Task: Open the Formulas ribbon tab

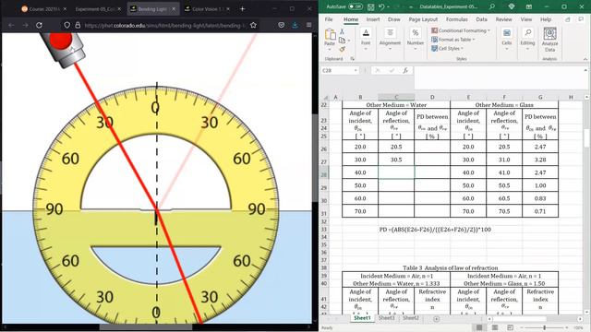Action: [457, 19]
